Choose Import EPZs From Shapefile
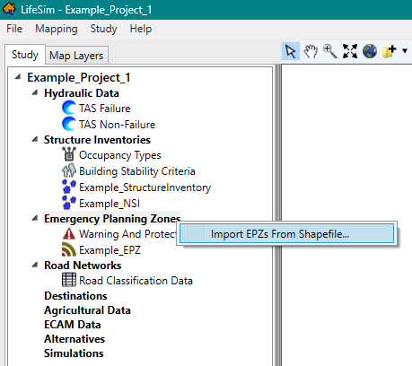412x366 pixels. (286, 233)
